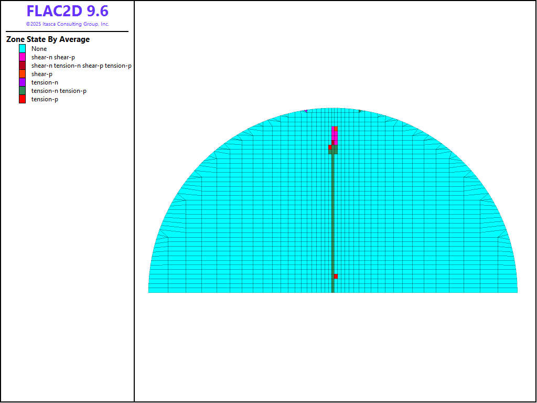Open the Itasca Consulting Group copyright text
The height and width of the screenshot is (403, 537).
click(67, 24)
